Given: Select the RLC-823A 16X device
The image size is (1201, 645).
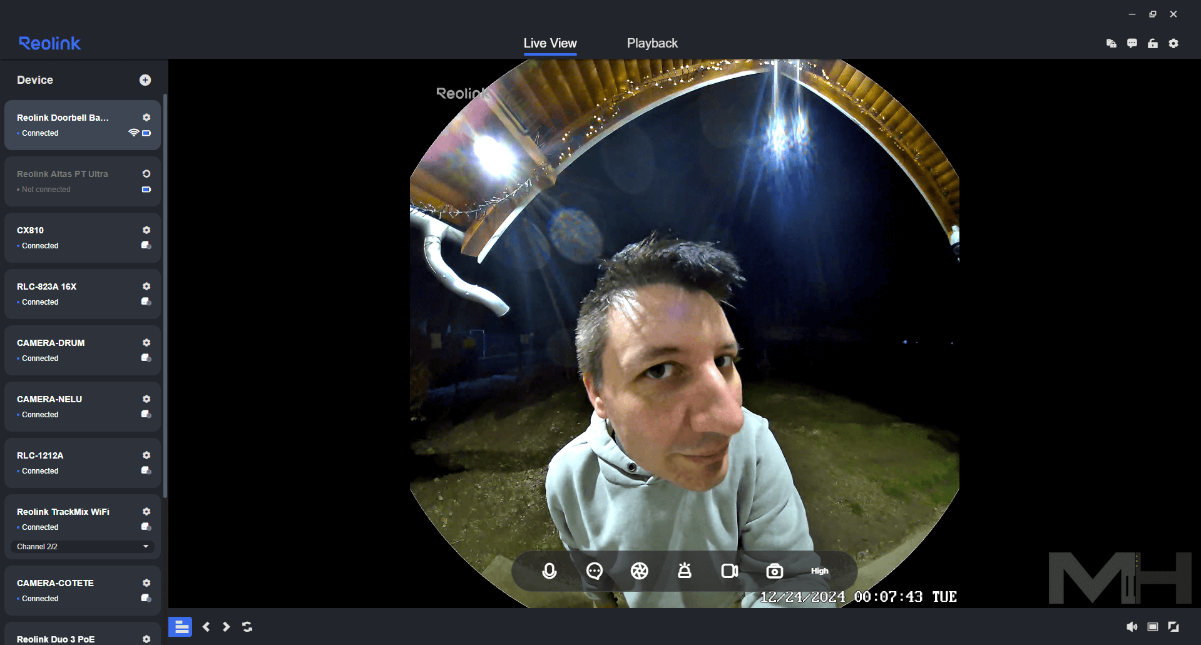Looking at the screenshot, I should pyautogui.click(x=83, y=294).
